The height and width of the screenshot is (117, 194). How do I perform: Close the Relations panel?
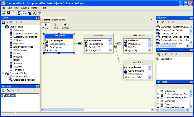[x=192, y=18]
